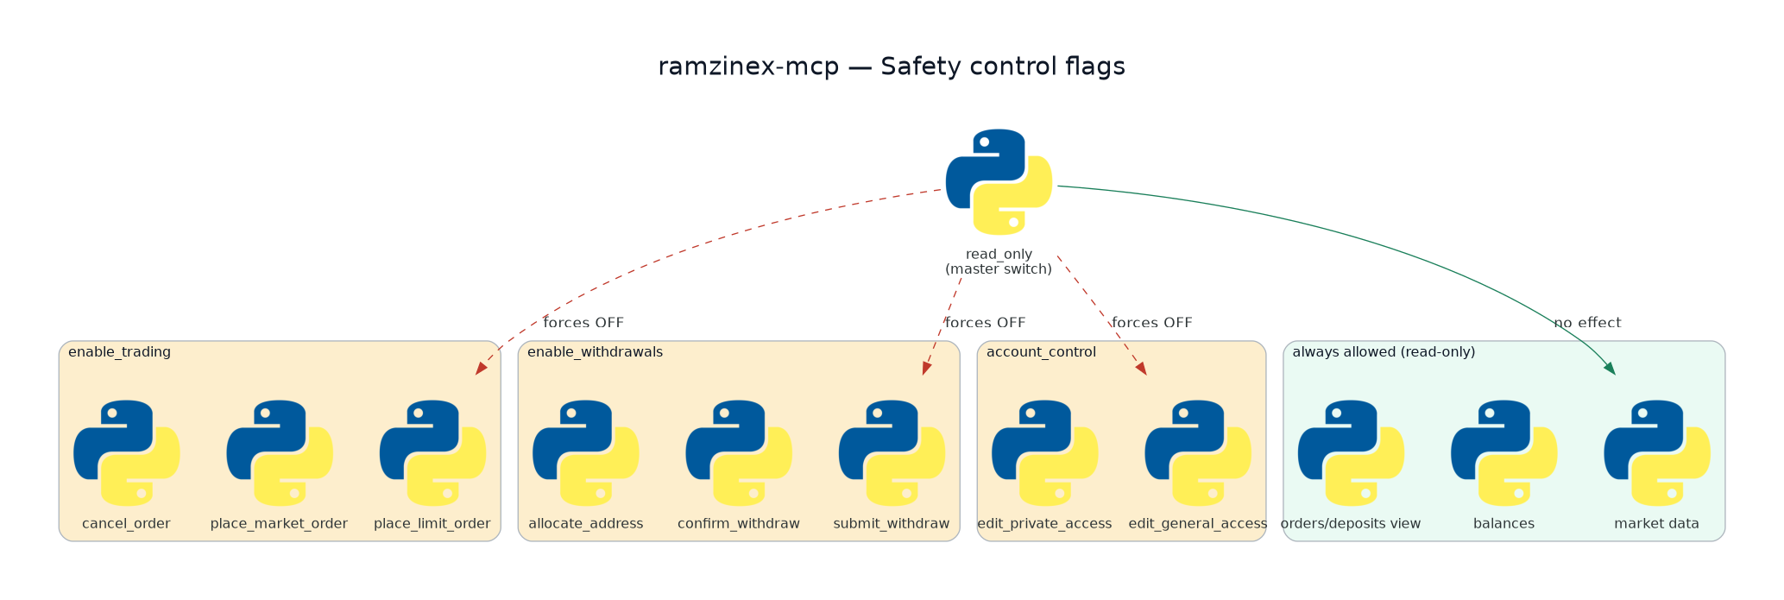Click the allocate_address Python icon
Viewport: 1784px width, 600px height.
(585, 453)
